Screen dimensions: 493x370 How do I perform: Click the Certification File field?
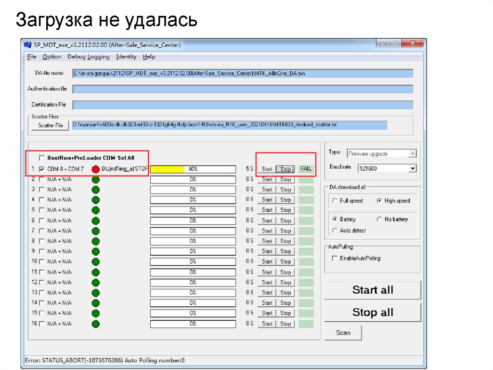pyautogui.click(x=243, y=105)
